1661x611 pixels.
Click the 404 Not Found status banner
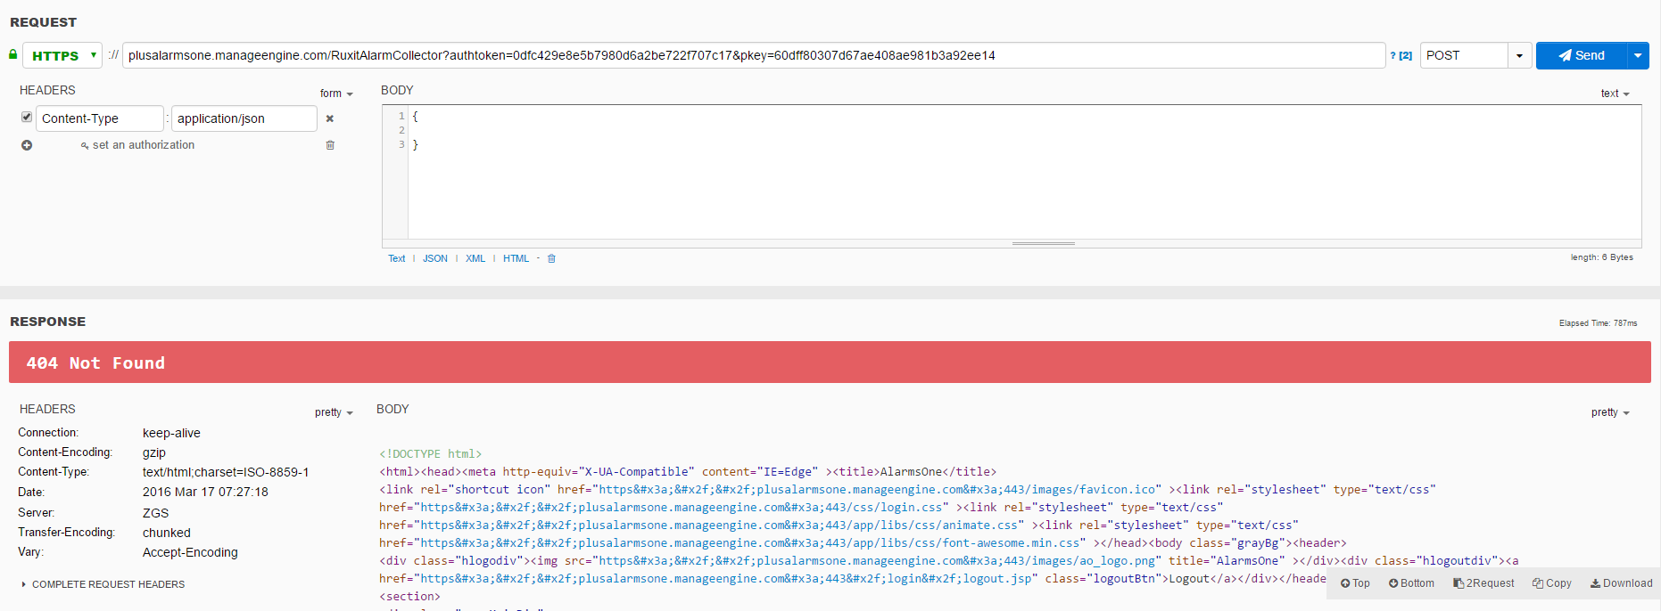click(830, 363)
